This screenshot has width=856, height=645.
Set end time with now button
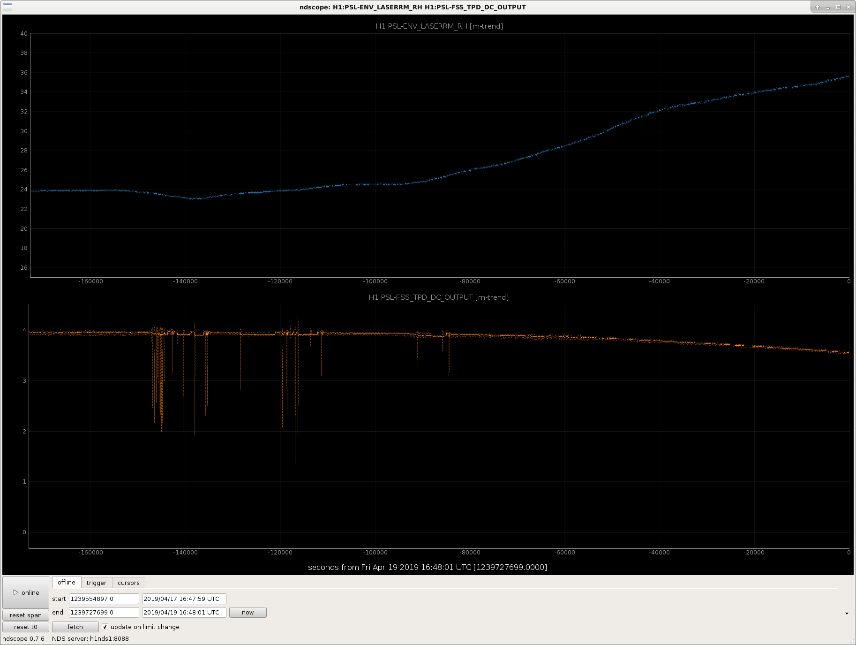pos(248,612)
